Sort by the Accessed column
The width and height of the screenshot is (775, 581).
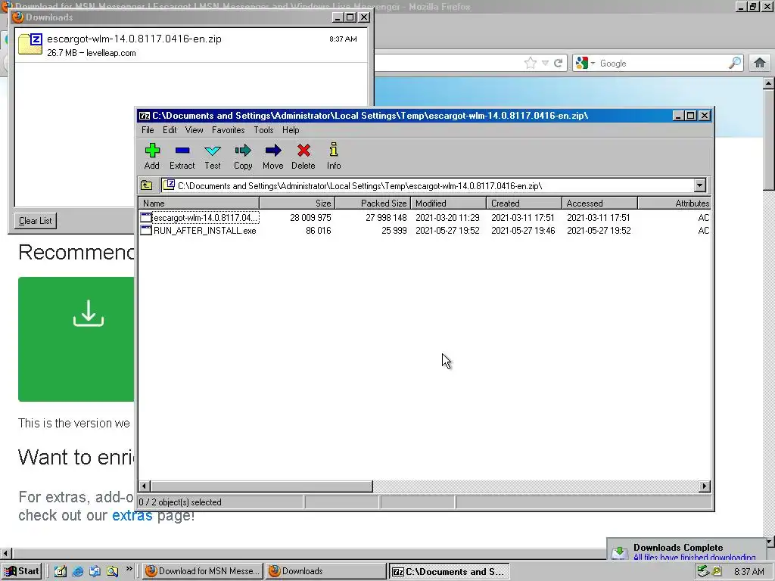click(600, 203)
